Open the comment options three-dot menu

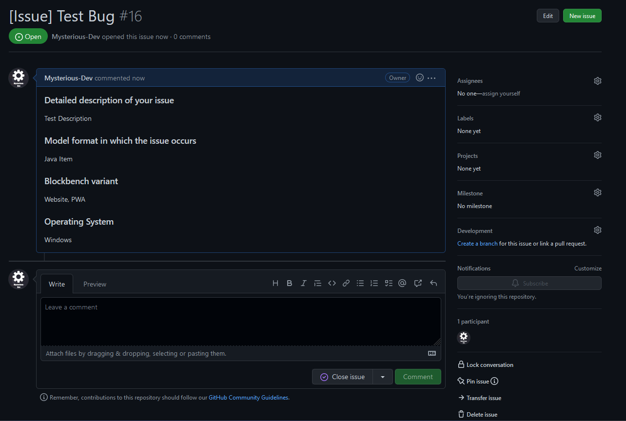point(431,78)
